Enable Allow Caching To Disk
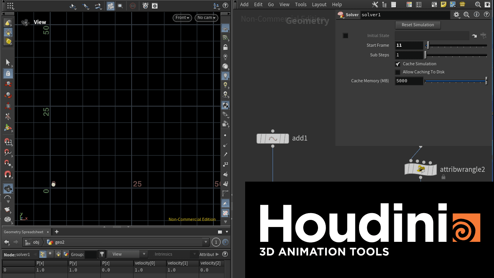Viewport: 494px width, 278px height. (x=398, y=72)
